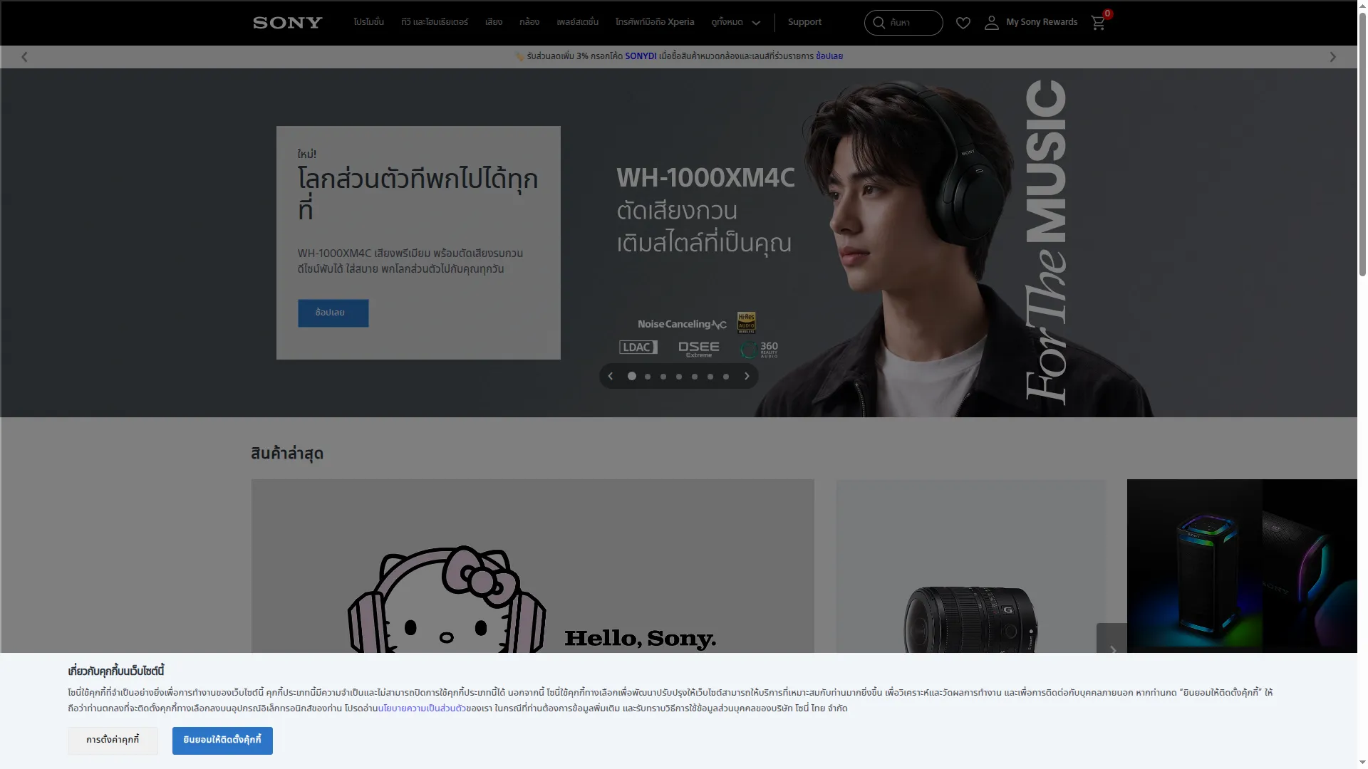This screenshot has width=1368, height=769.
Task: Go to next announcement banner arrow
Action: tap(1333, 57)
